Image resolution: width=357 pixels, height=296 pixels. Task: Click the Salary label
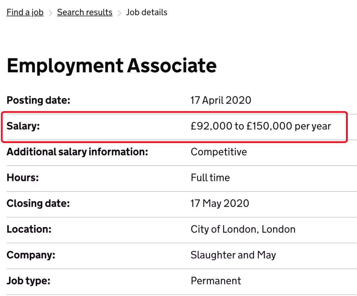tap(23, 126)
